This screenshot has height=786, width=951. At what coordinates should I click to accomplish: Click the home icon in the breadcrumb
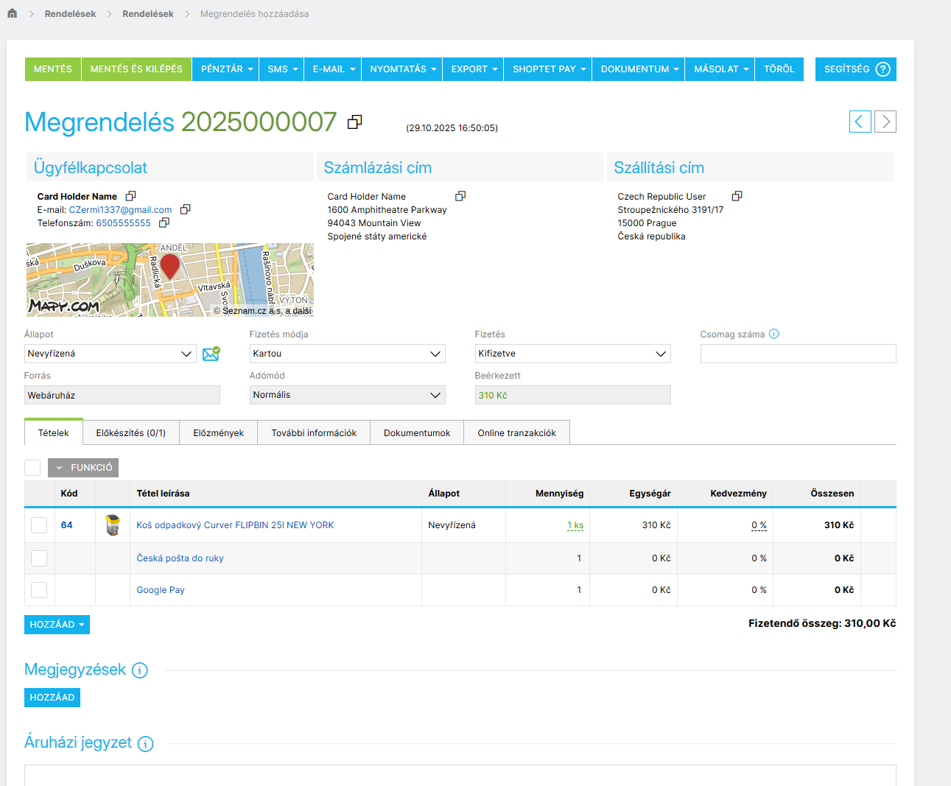(x=12, y=13)
